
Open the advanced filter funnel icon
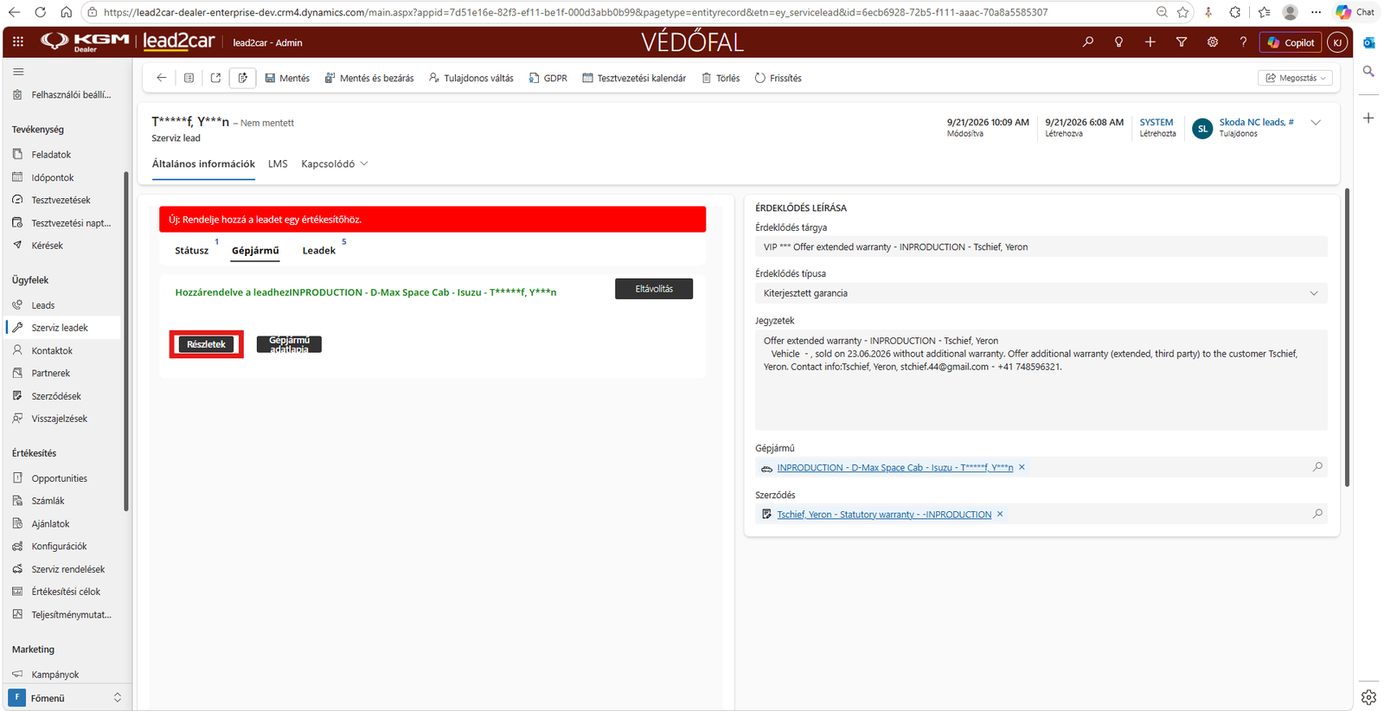(1182, 42)
